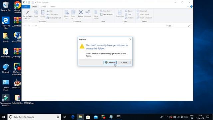Expand the address bar history dropdown
Image resolution: width=213 pixels, height=120 pixels.
pos(167,26)
